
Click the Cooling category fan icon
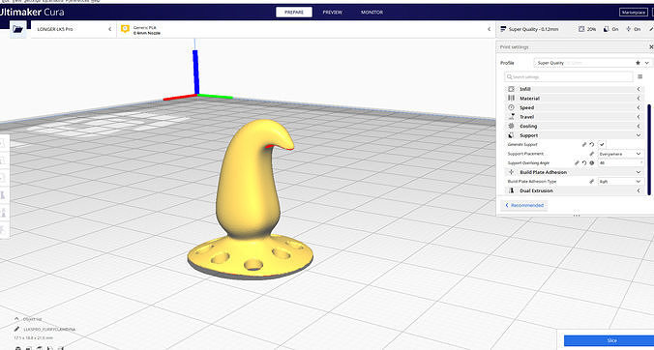(511, 126)
